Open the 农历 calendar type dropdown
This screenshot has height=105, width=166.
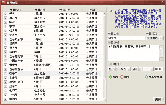(x=117, y=69)
